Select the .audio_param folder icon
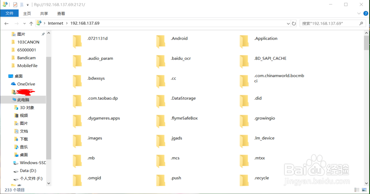 coord(77,61)
